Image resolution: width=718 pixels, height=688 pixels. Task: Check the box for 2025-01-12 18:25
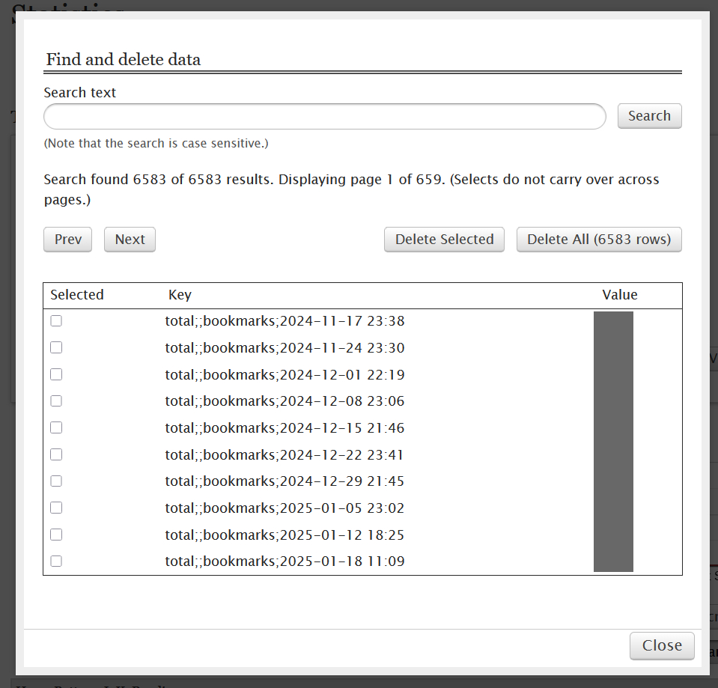(56, 535)
